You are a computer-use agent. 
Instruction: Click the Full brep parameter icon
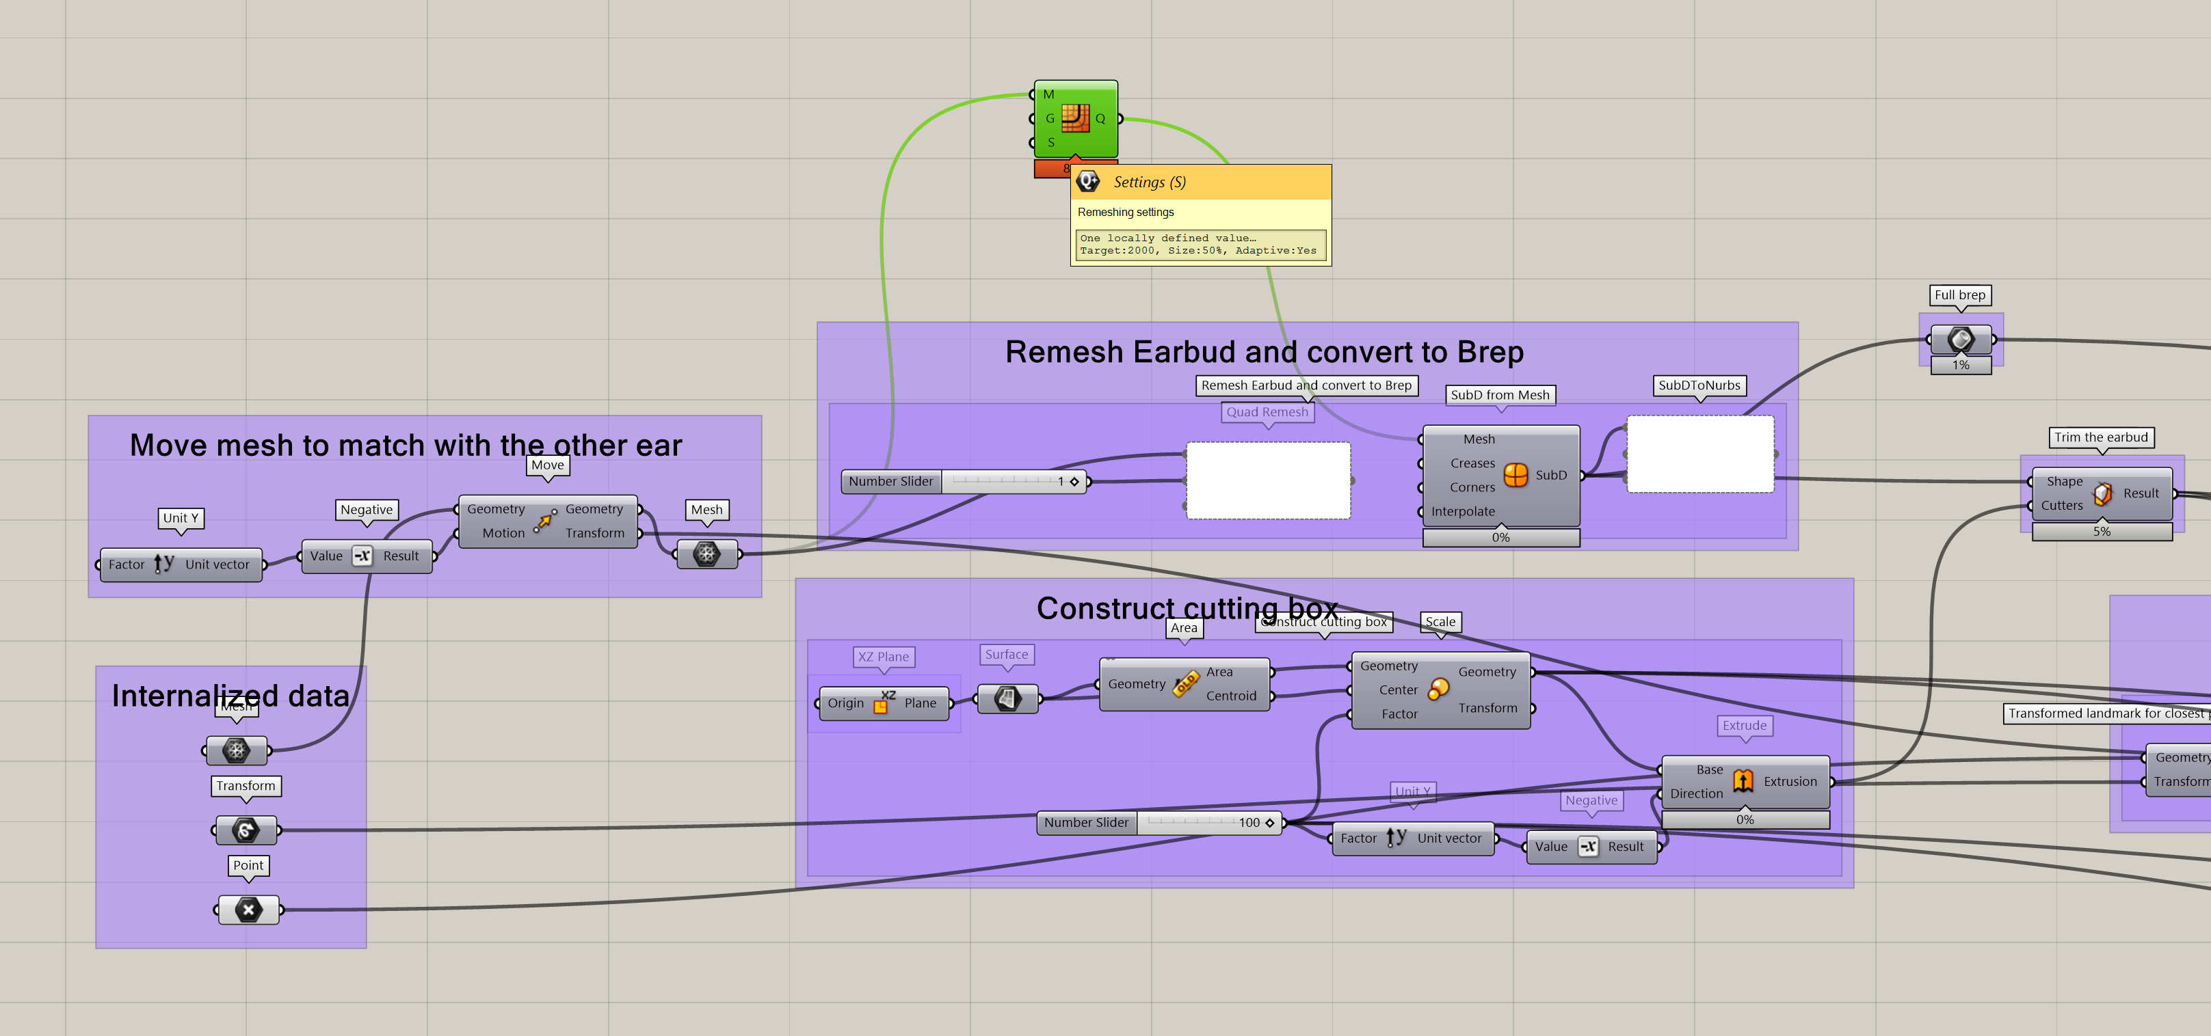[x=1961, y=340]
